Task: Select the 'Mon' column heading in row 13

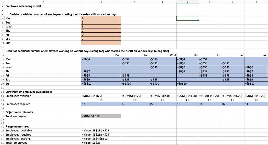Action: point(101,55)
